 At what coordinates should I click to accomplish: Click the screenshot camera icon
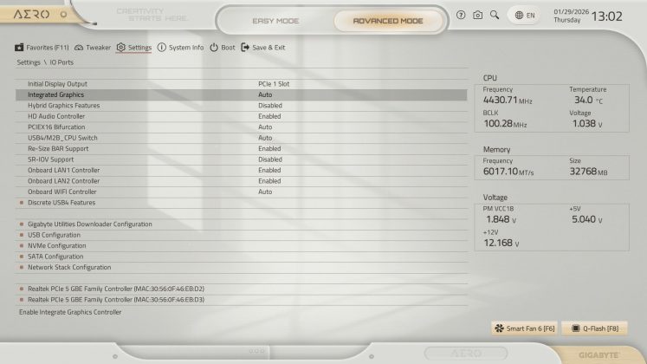coord(477,16)
